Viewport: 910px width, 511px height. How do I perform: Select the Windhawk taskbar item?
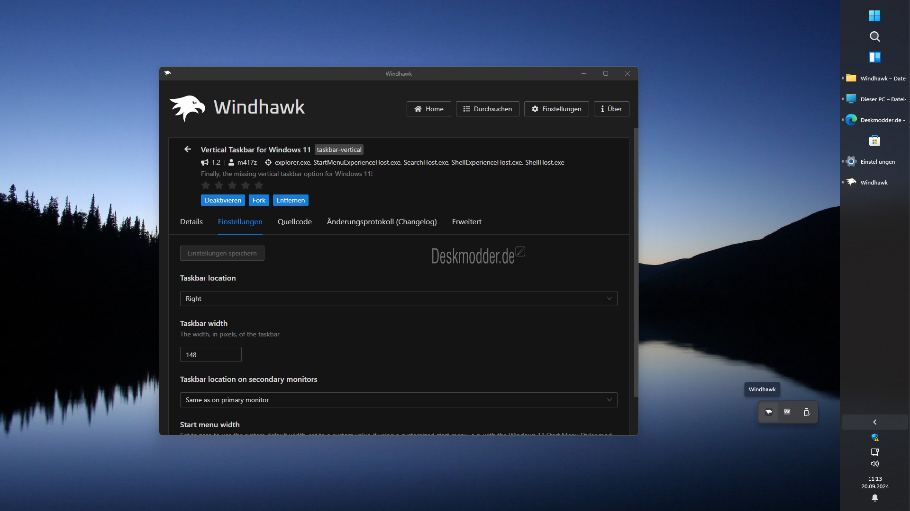coord(875,182)
